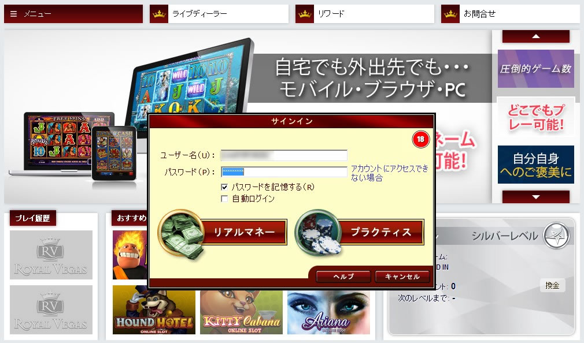Move the side banner list up with the arrow
Screen dimensions: 584x343
coord(535,36)
